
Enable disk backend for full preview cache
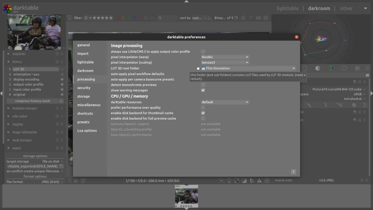pyautogui.click(x=203, y=118)
